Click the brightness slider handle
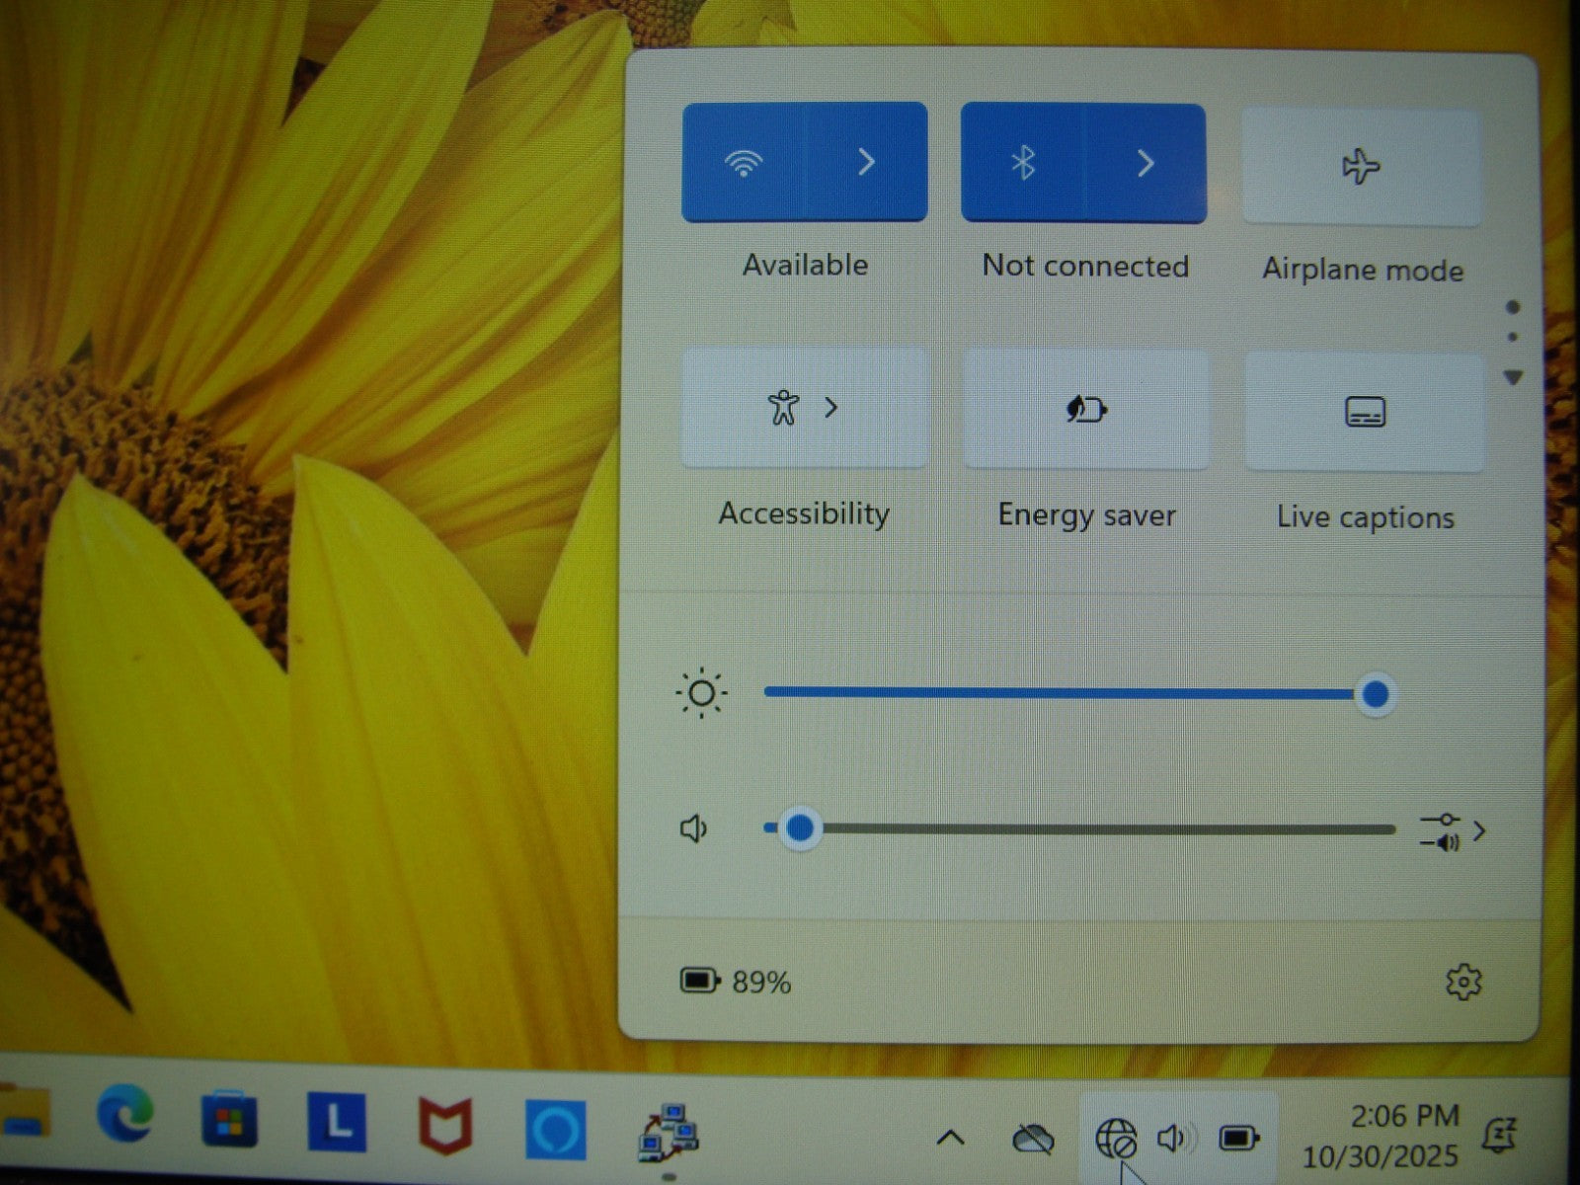 pos(1375,695)
